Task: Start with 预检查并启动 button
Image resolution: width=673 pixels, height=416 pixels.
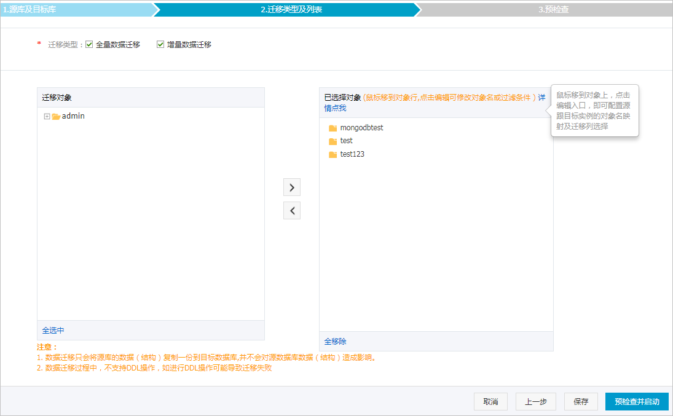Action: pyautogui.click(x=637, y=401)
